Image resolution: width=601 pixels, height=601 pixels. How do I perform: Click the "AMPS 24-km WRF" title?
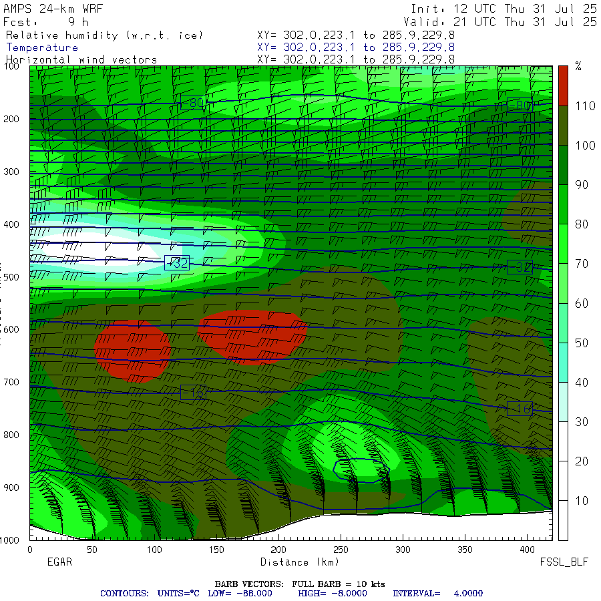53,9
